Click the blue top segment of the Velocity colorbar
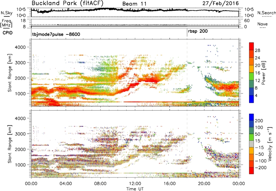Viewport: 276px width, 191px height. point(252,117)
